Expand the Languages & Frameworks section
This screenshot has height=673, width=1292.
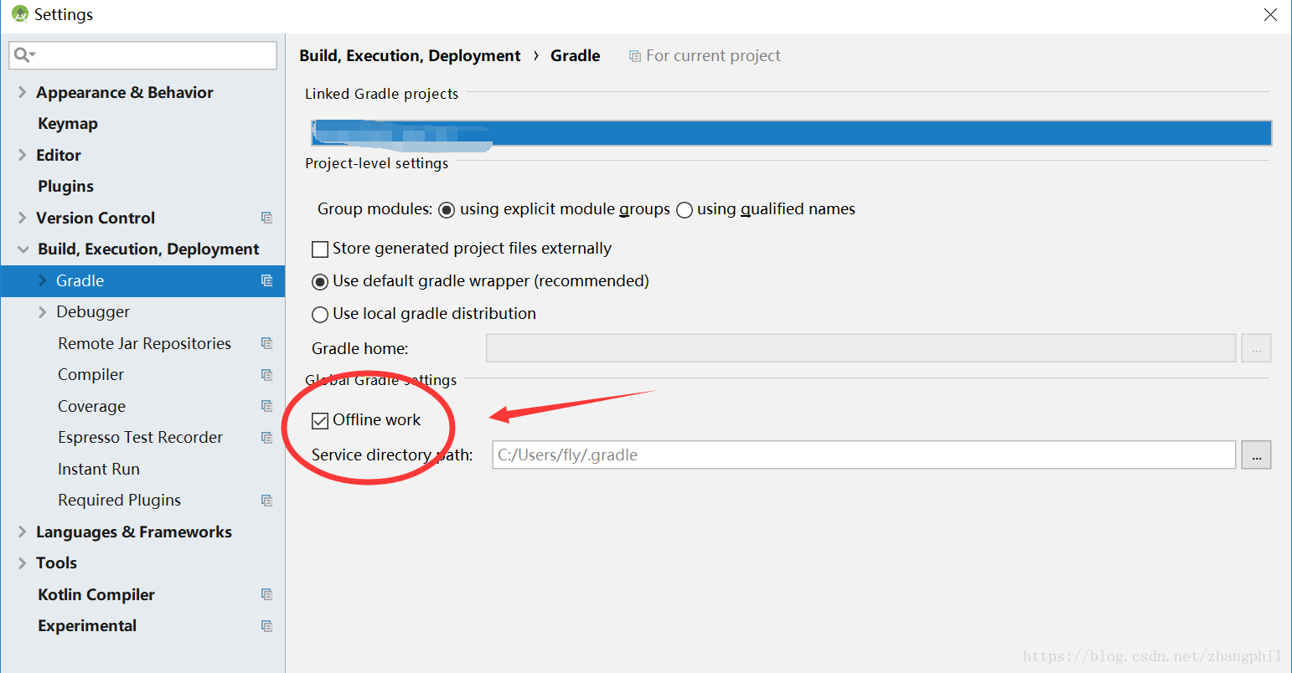(23, 532)
